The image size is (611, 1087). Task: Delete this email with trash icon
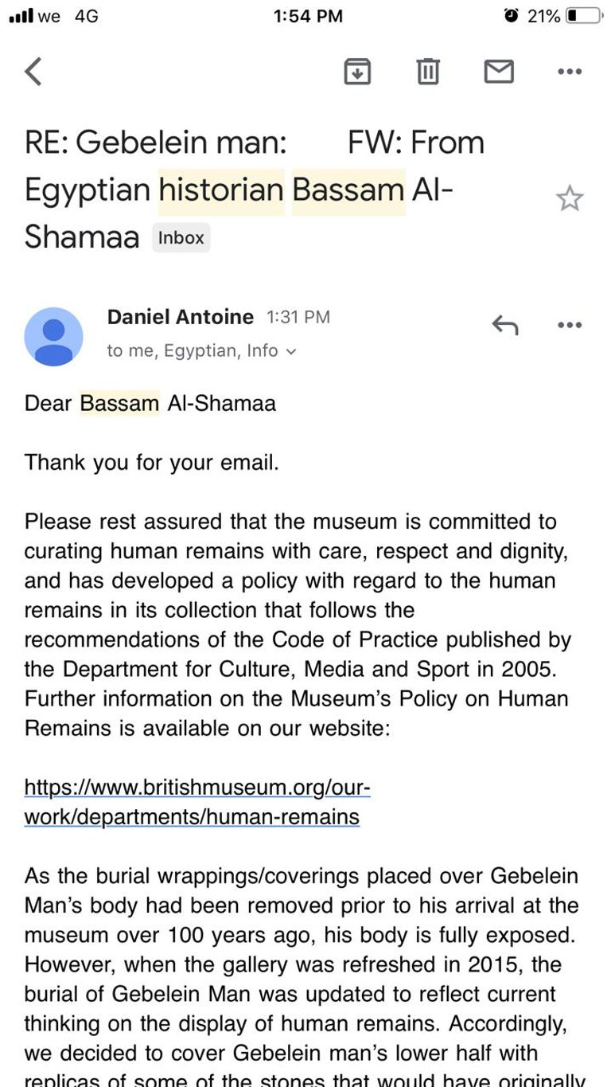click(x=428, y=72)
